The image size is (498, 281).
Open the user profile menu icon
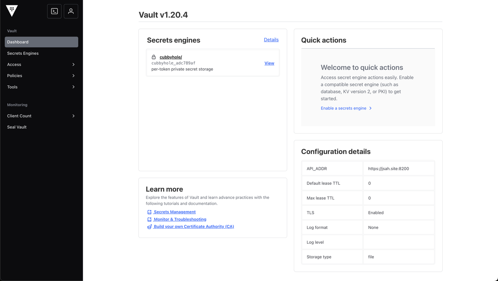coord(71,11)
